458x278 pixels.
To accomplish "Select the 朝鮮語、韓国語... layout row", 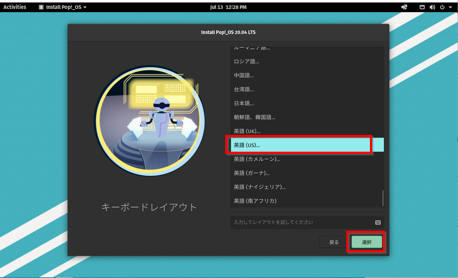I will (x=307, y=117).
